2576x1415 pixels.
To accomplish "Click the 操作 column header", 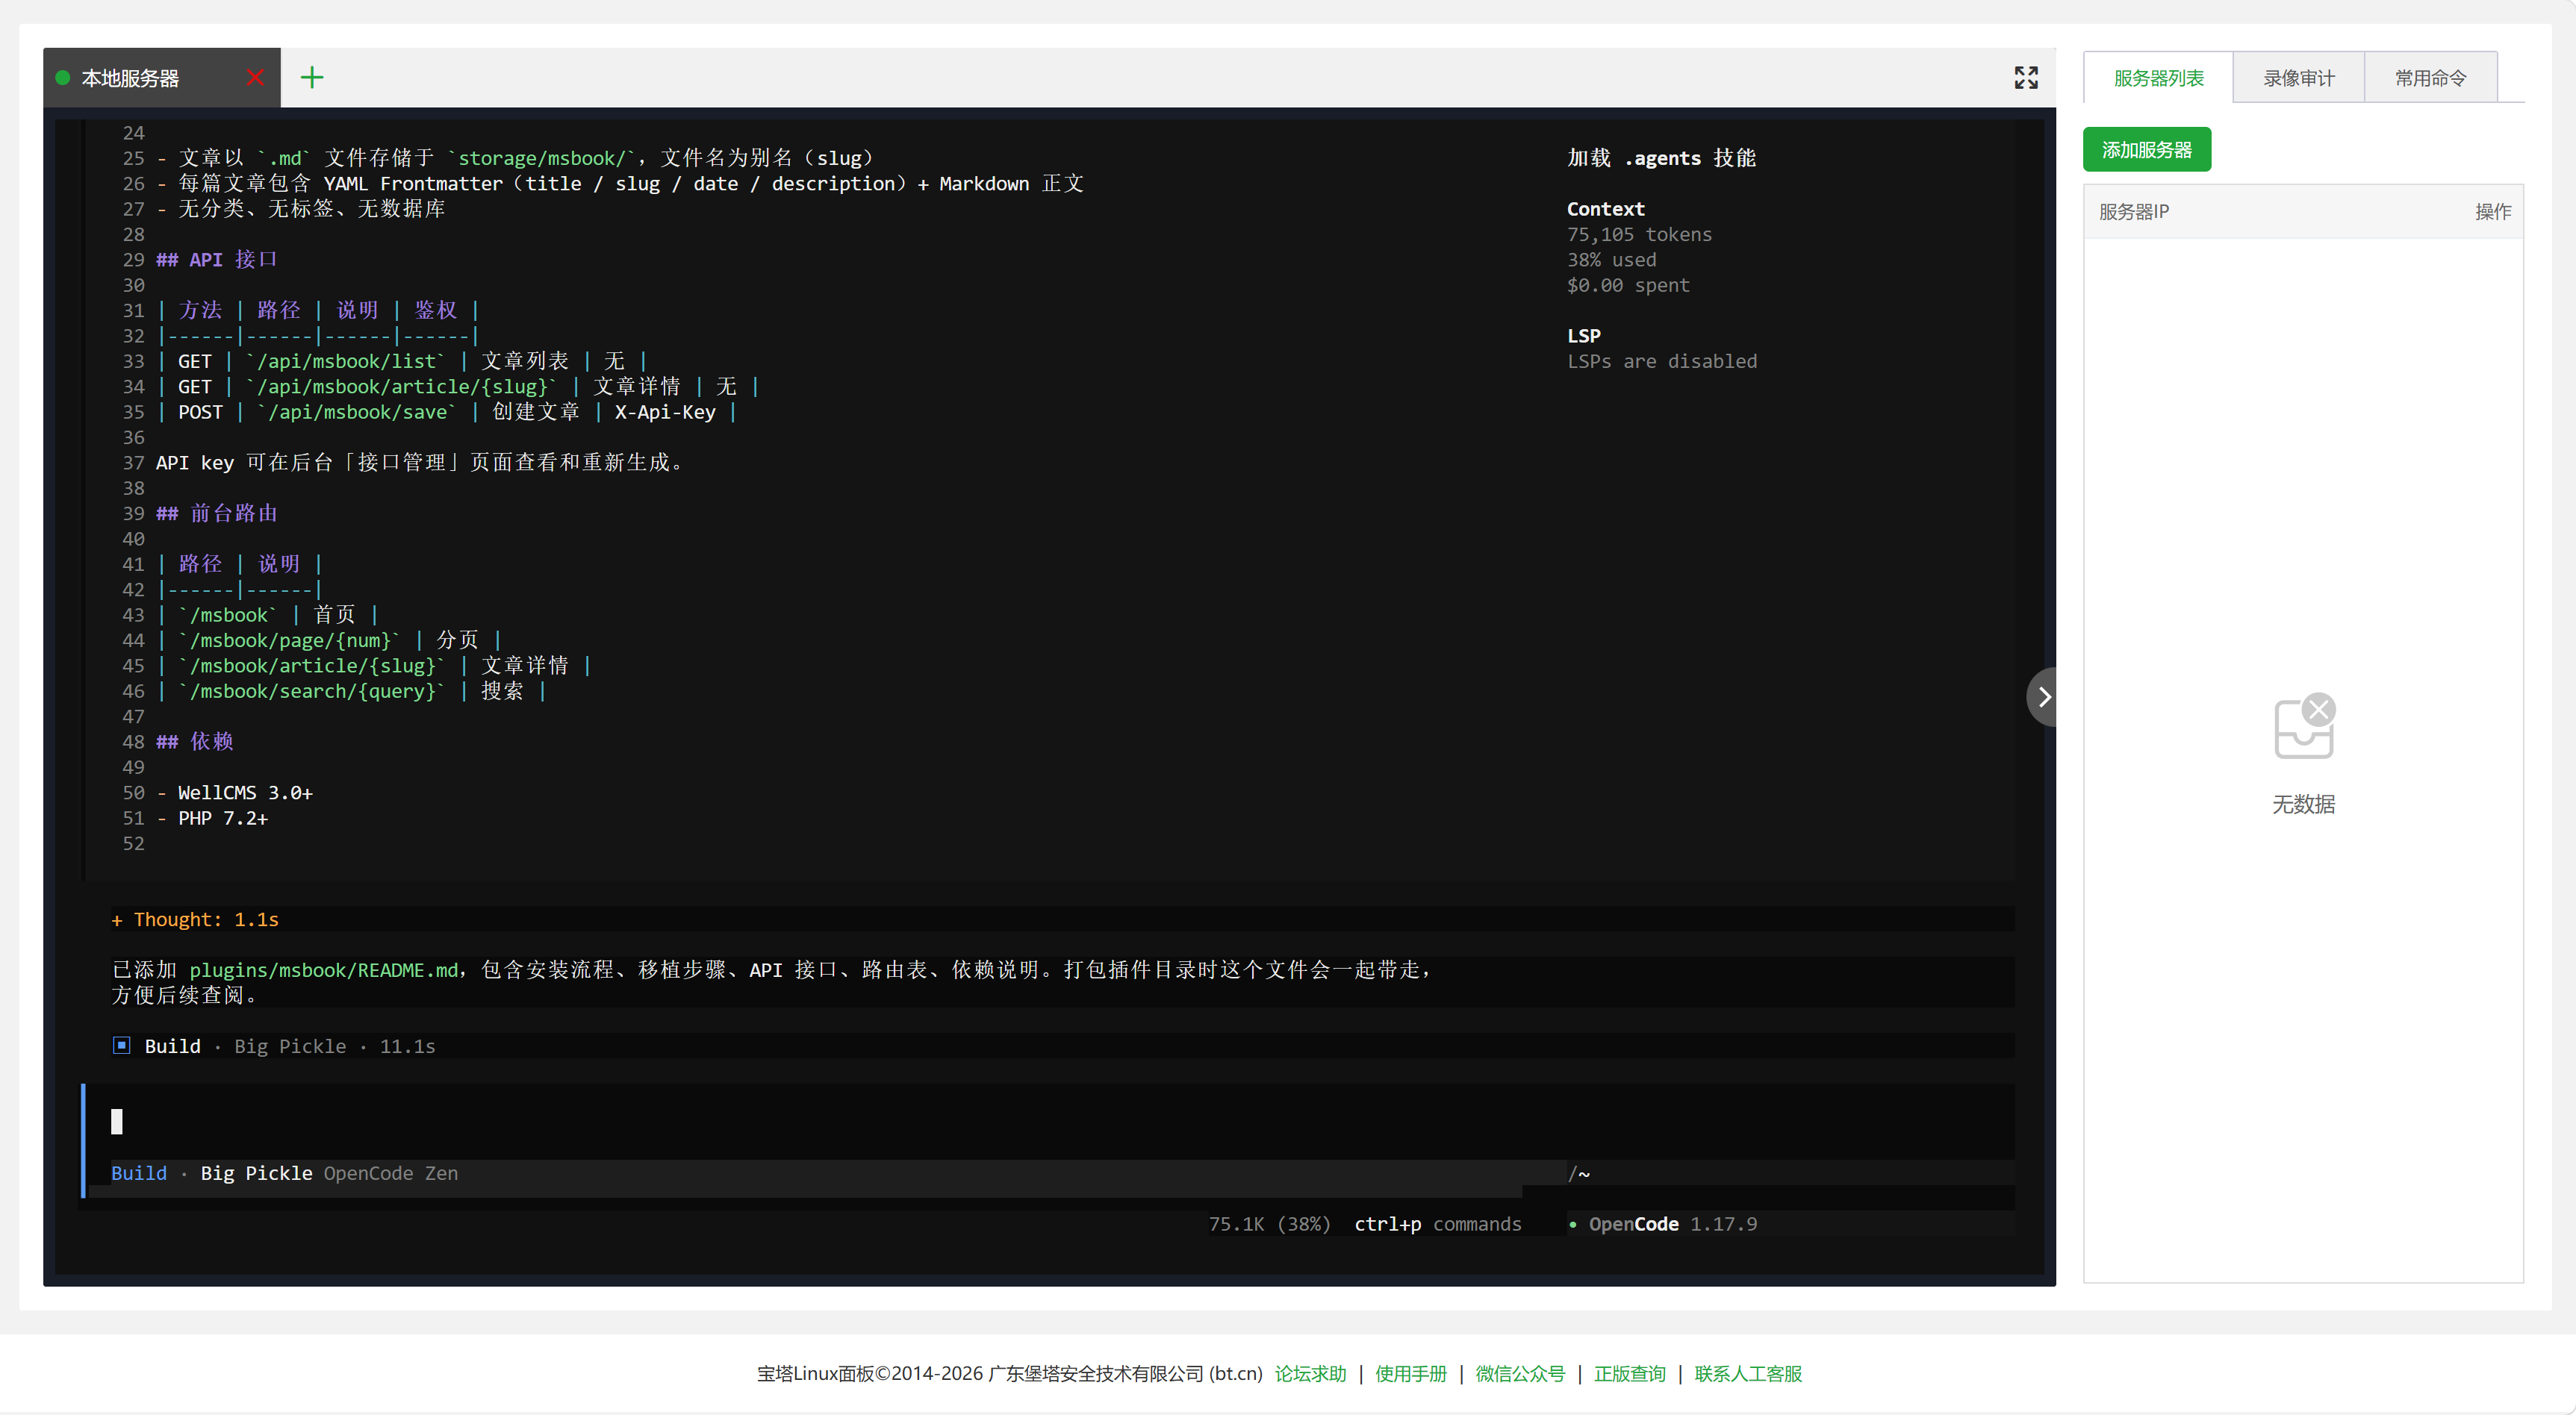I will click(2493, 212).
